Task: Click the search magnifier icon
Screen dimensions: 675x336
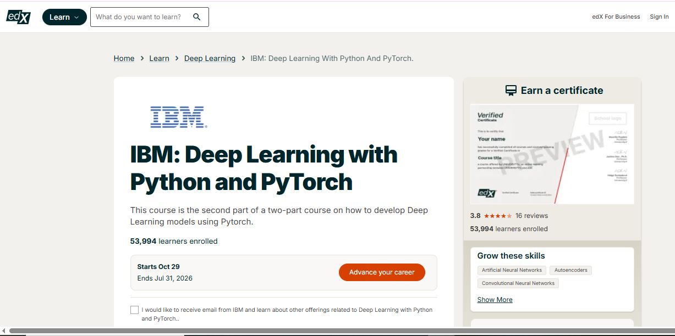Action: pyautogui.click(x=196, y=17)
